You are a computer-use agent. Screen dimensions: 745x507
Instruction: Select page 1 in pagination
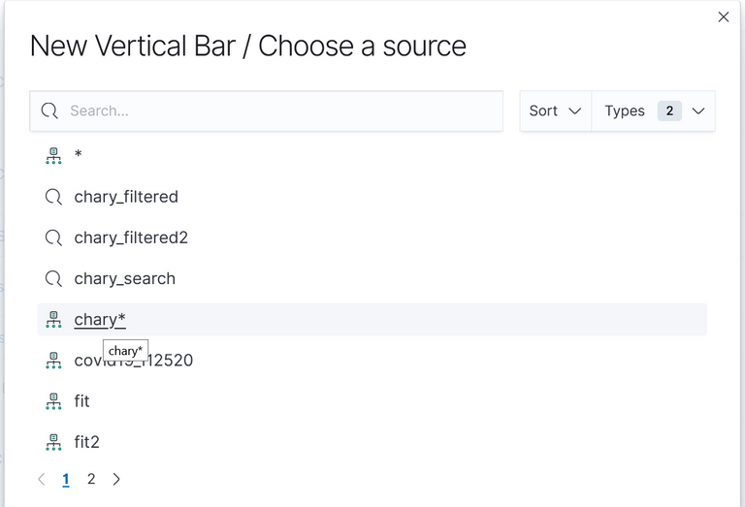(x=66, y=480)
